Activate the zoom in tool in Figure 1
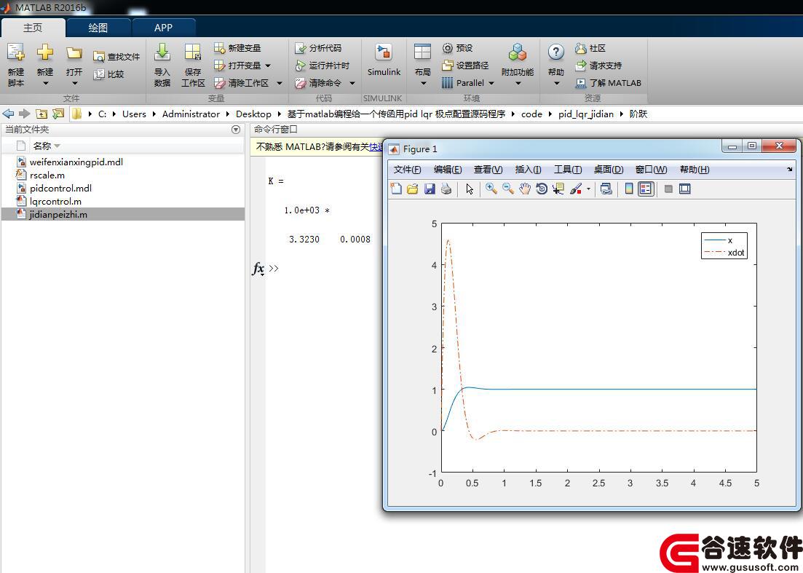This screenshot has width=803, height=573. tap(491, 189)
